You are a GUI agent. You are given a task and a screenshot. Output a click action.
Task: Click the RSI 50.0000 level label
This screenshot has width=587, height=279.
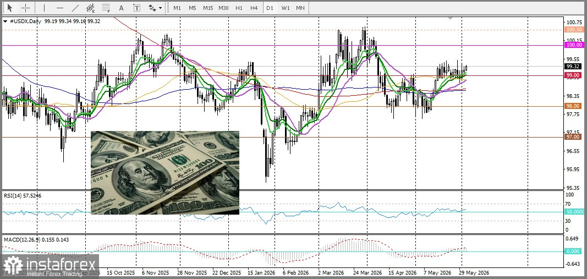click(x=574, y=212)
